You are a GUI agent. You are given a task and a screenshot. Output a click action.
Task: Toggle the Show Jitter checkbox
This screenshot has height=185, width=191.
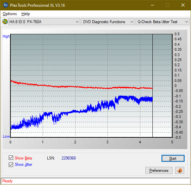pos(11,165)
